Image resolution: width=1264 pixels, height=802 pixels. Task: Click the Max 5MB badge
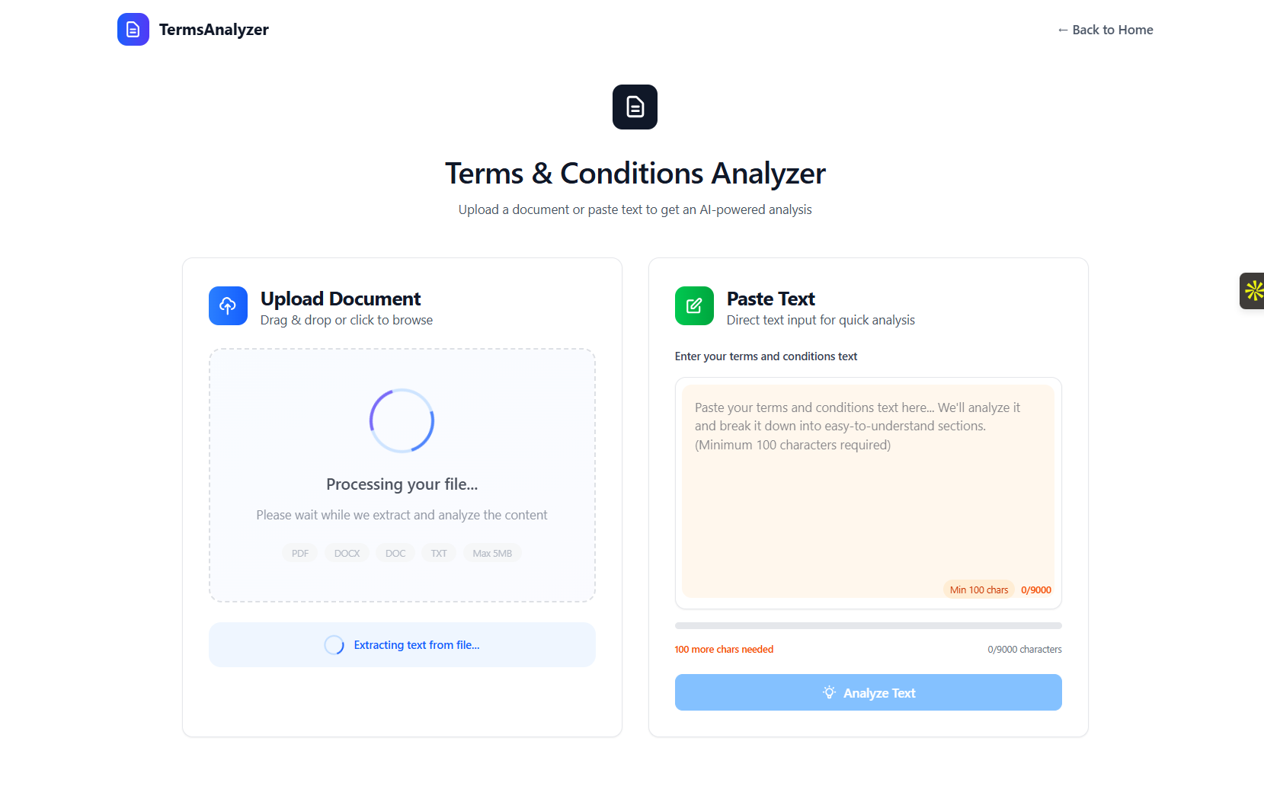point(492,553)
